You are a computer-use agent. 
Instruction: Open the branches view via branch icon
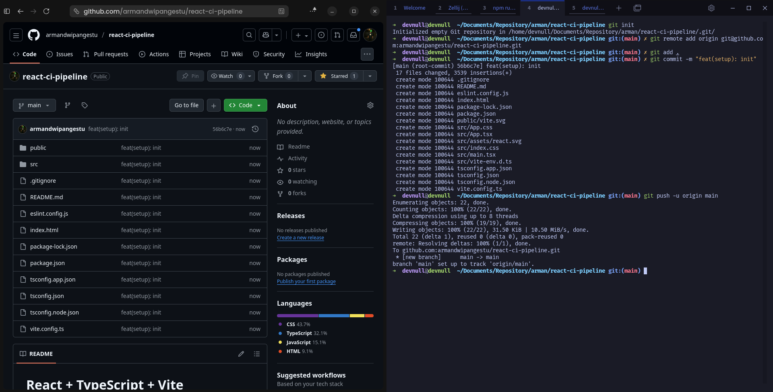point(67,105)
